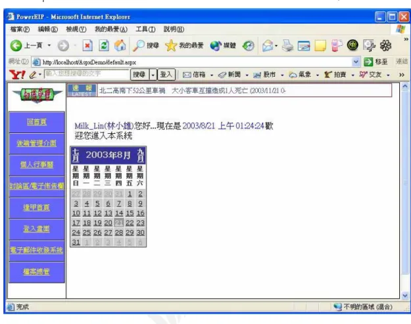The height and width of the screenshot is (324, 411).
Task: Click the Go 移至 green arrow button
Action: pos(376,62)
